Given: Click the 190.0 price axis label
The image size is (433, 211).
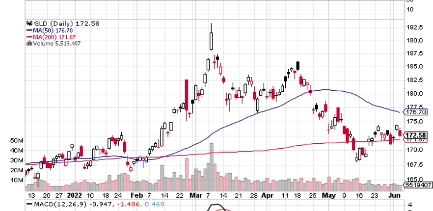Looking at the screenshot, I should coord(415,40).
